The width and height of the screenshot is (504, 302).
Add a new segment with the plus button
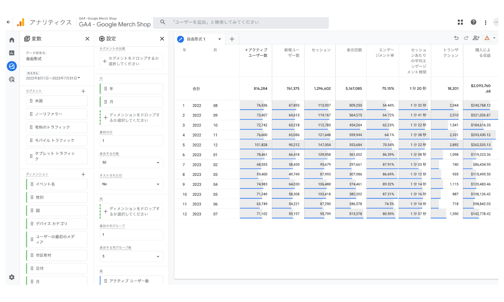[x=83, y=91]
